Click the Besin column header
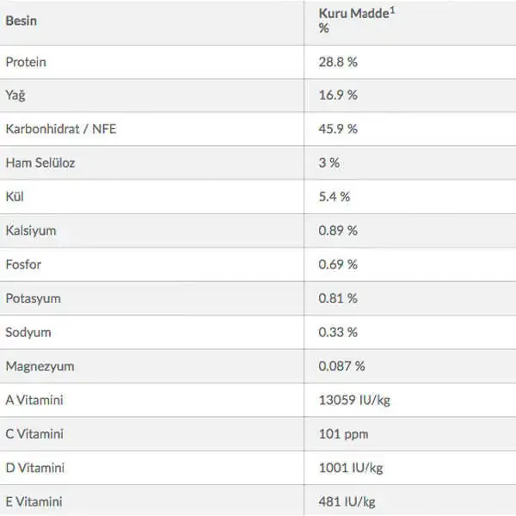 pyautogui.click(x=21, y=21)
